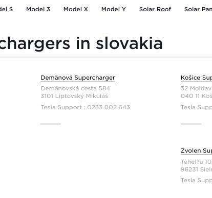Visit the Košice Supercharger location link
212x198 pixels.
pyautogui.click(x=196, y=78)
